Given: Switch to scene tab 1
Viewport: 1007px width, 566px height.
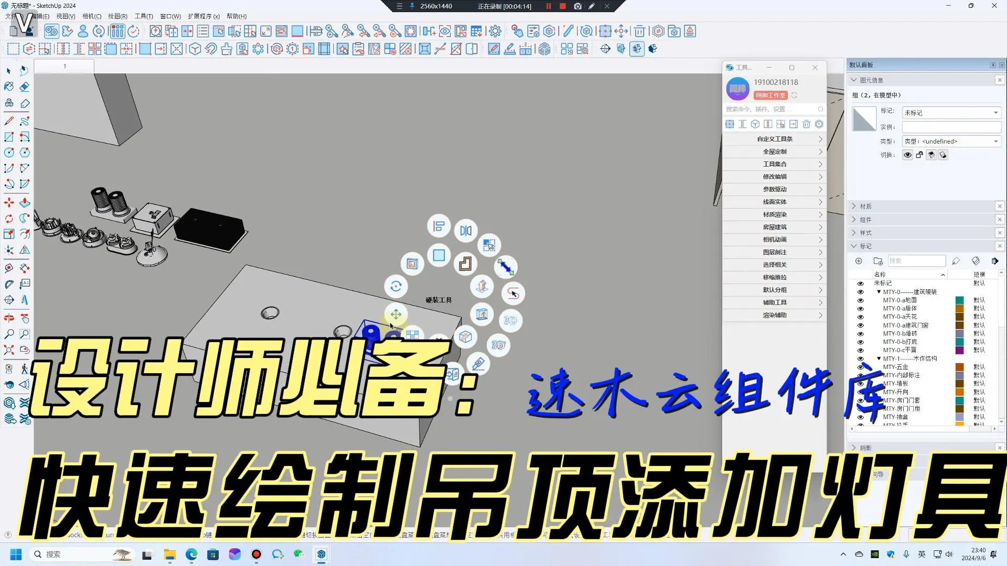Looking at the screenshot, I should (x=64, y=66).
